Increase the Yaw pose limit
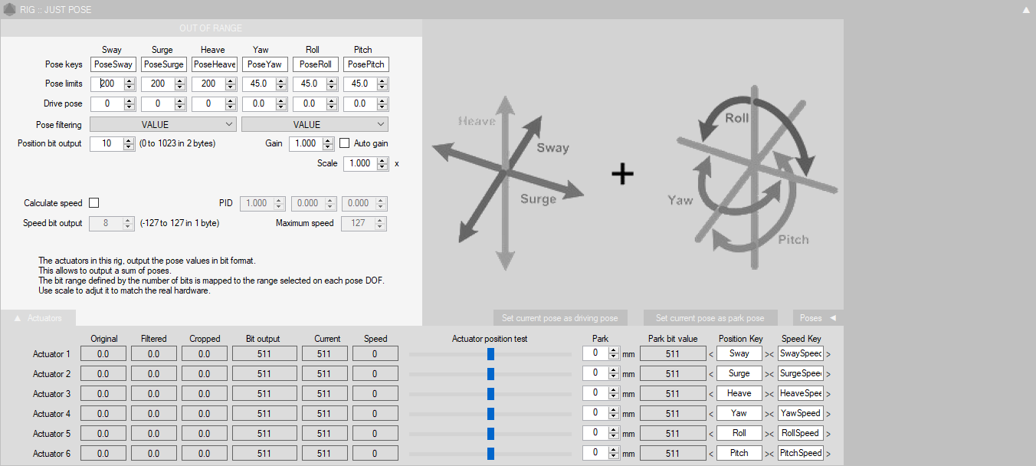 [x=280, y=80]
